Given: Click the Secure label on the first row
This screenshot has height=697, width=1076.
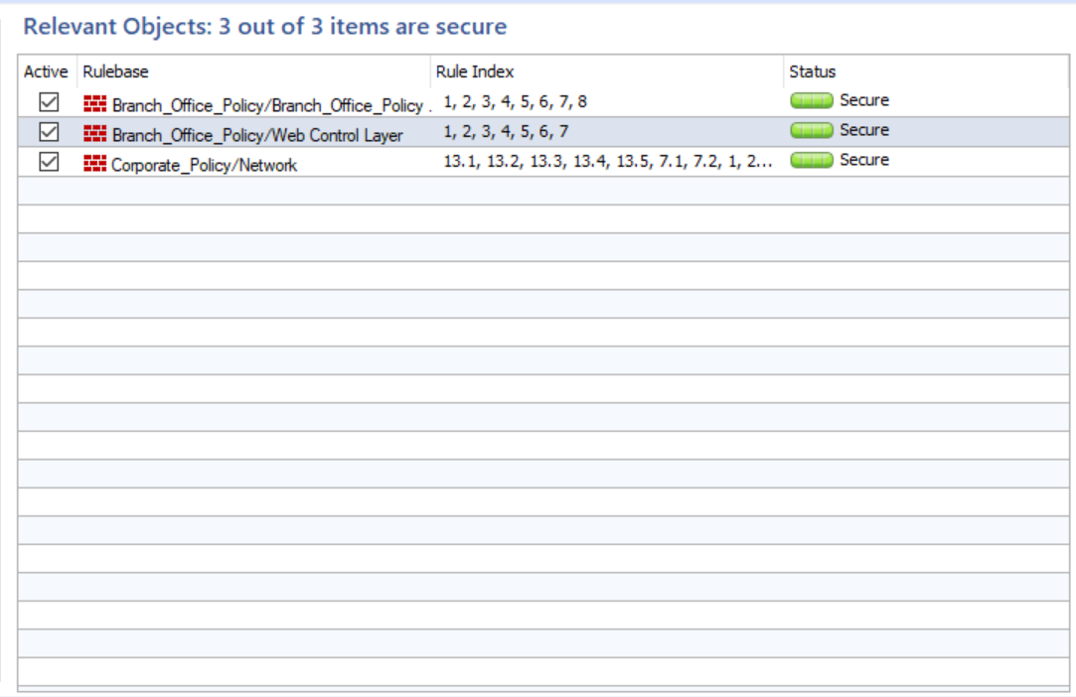Looking at the screenshot, I should click(x=862, y=99).
